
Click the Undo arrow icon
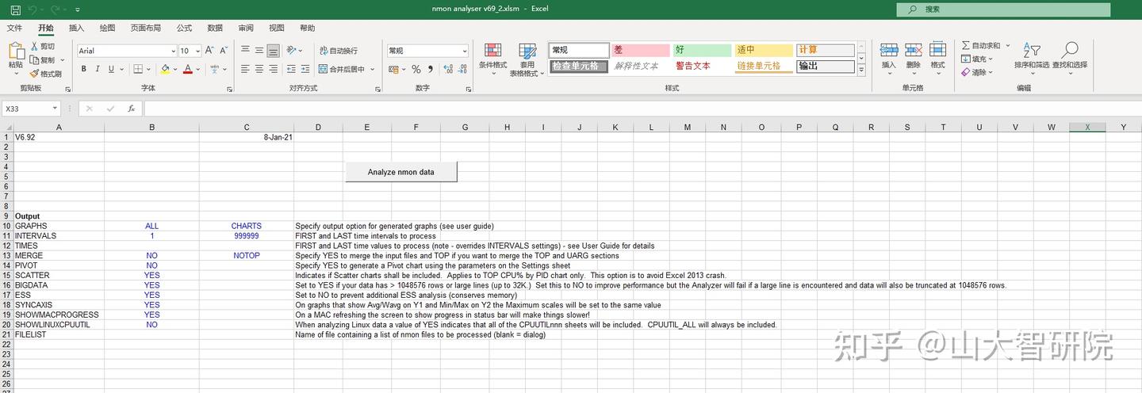pyautogui.click(x=33, y=10)
